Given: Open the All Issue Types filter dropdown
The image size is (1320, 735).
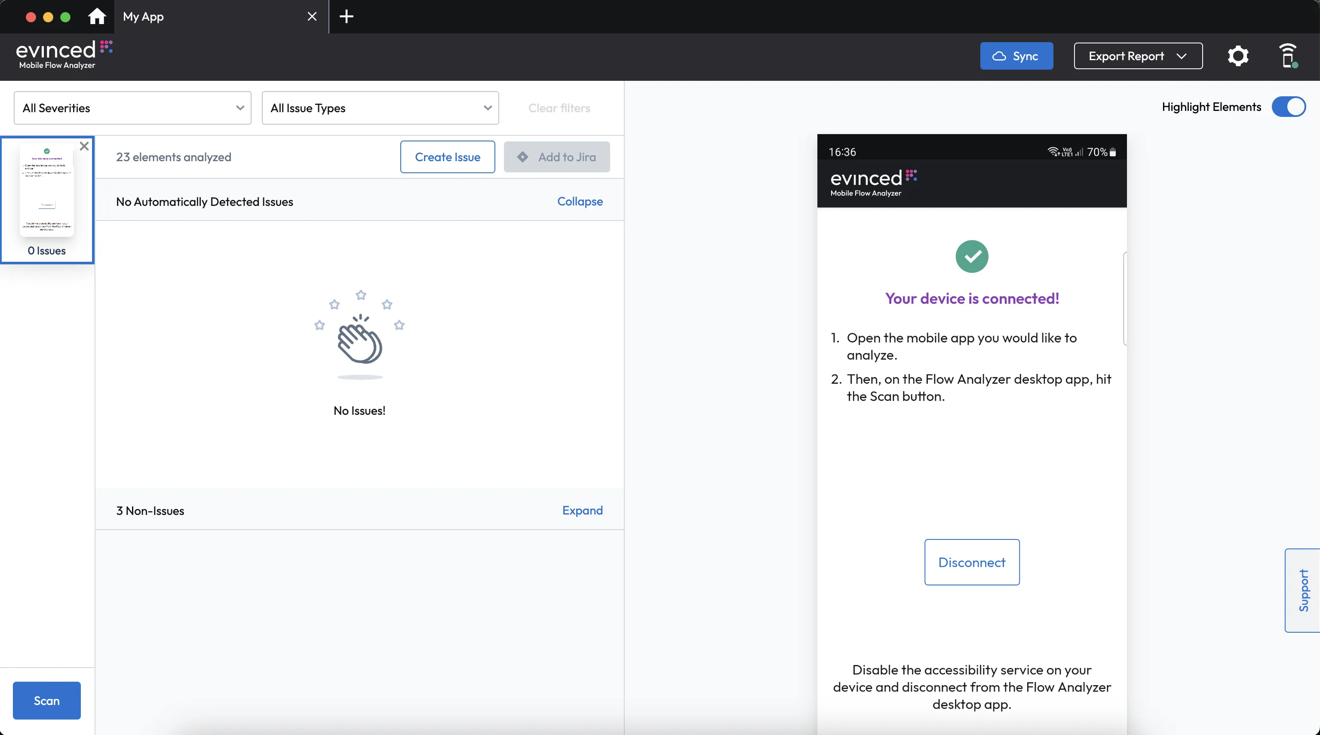Looking at the screenshot, I should 380,108.
